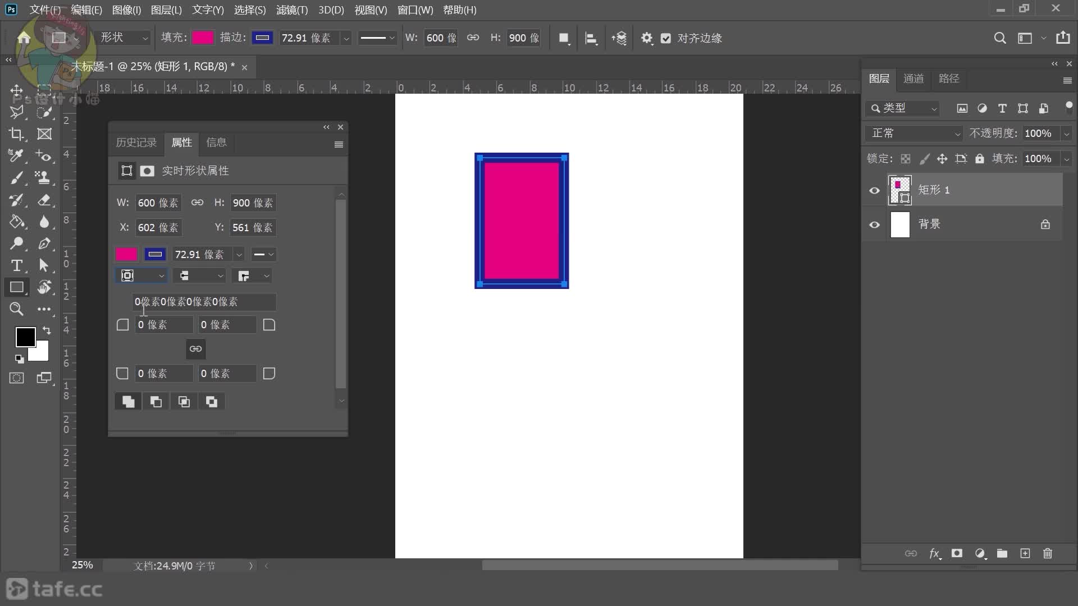Select the Rectangle shape tool
The image size is (1078, 606).
pyautogui.click(x=16, y=287)
